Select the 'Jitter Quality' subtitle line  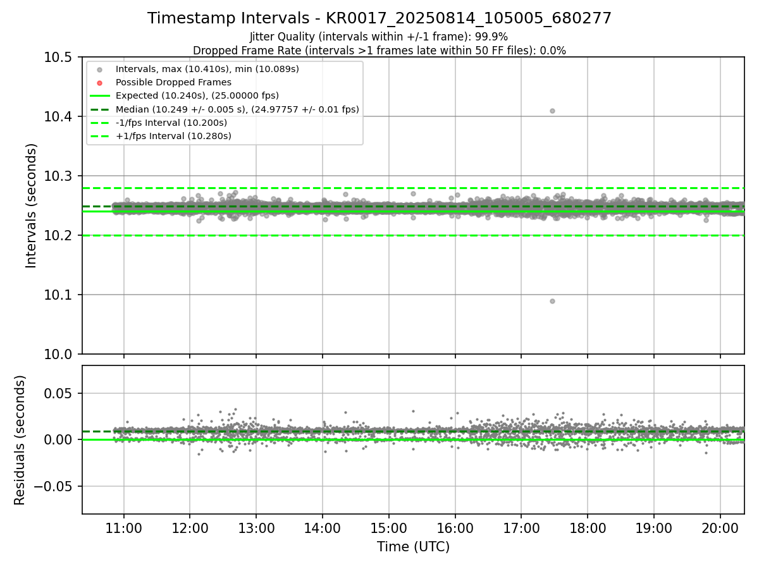pyautogui.click(x=379, y=37)
